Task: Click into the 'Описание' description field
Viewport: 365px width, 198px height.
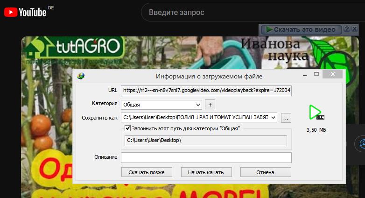Action: pyautogui.click(x=206, y=157)
